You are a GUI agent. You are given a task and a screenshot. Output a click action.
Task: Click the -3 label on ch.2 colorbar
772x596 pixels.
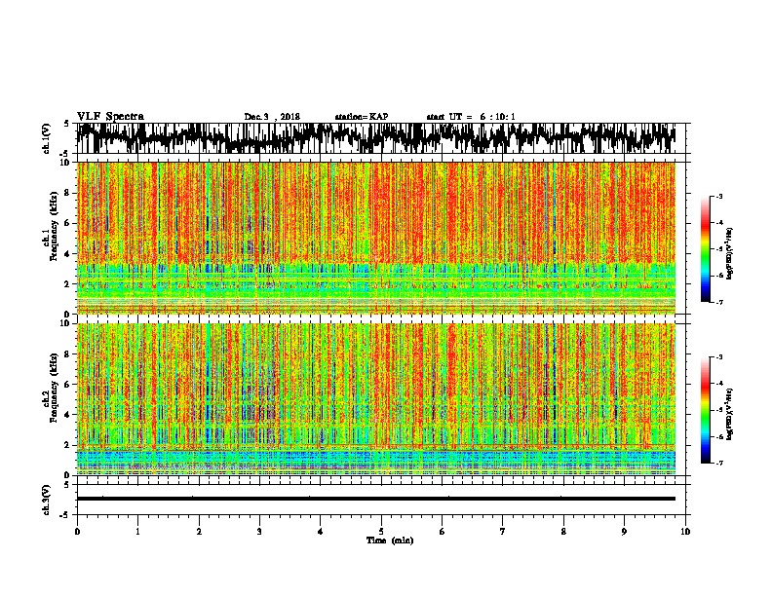pos(719,357)
